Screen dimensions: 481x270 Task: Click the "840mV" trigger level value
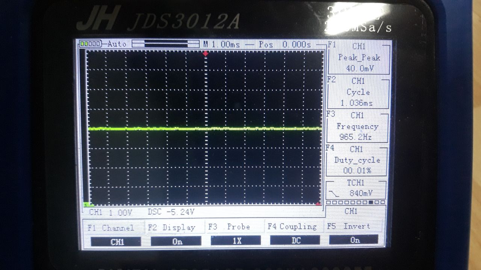361,193
